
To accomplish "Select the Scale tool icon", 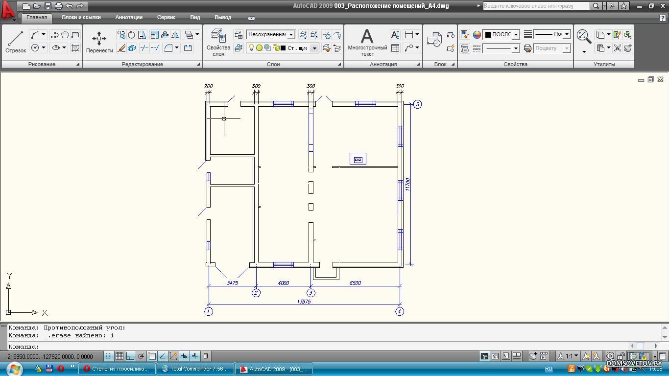I will pyautogui.click(x=154, y=35).
